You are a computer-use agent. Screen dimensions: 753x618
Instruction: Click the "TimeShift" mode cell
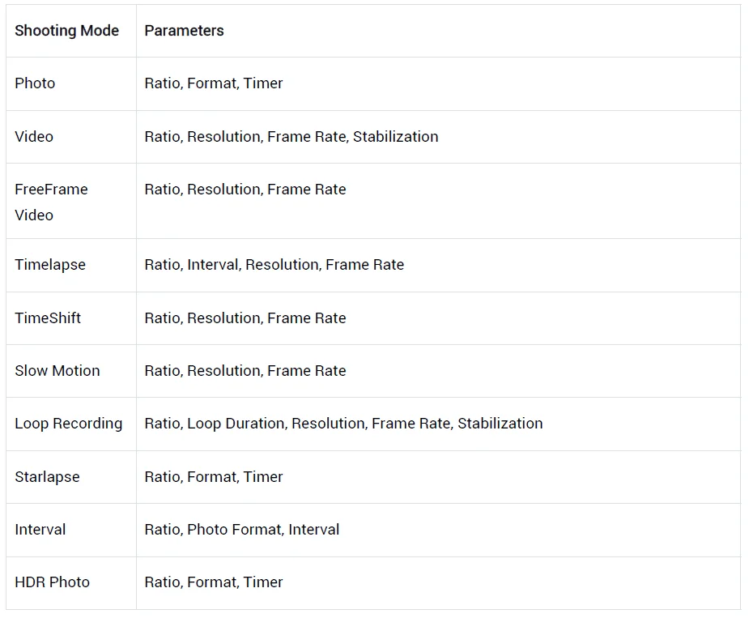click(x=48, y=318)
